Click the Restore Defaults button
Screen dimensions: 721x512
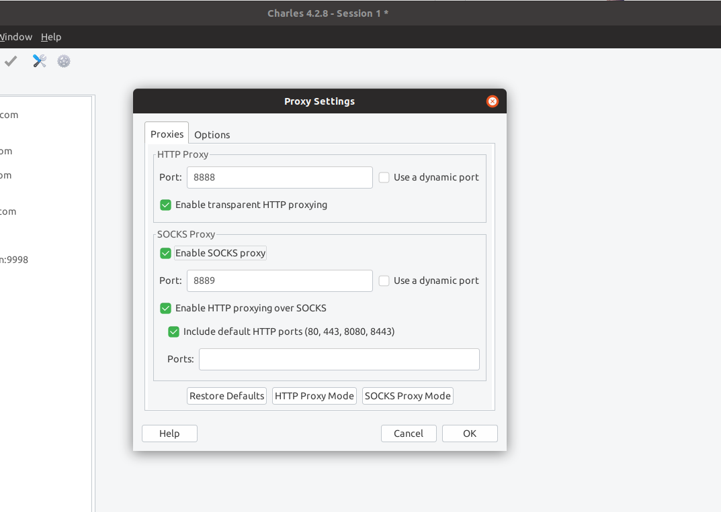[x=226, y=396]
